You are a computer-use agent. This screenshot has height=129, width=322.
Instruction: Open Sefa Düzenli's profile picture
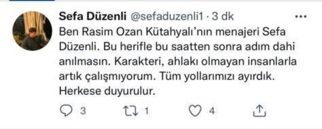[32, 31]
